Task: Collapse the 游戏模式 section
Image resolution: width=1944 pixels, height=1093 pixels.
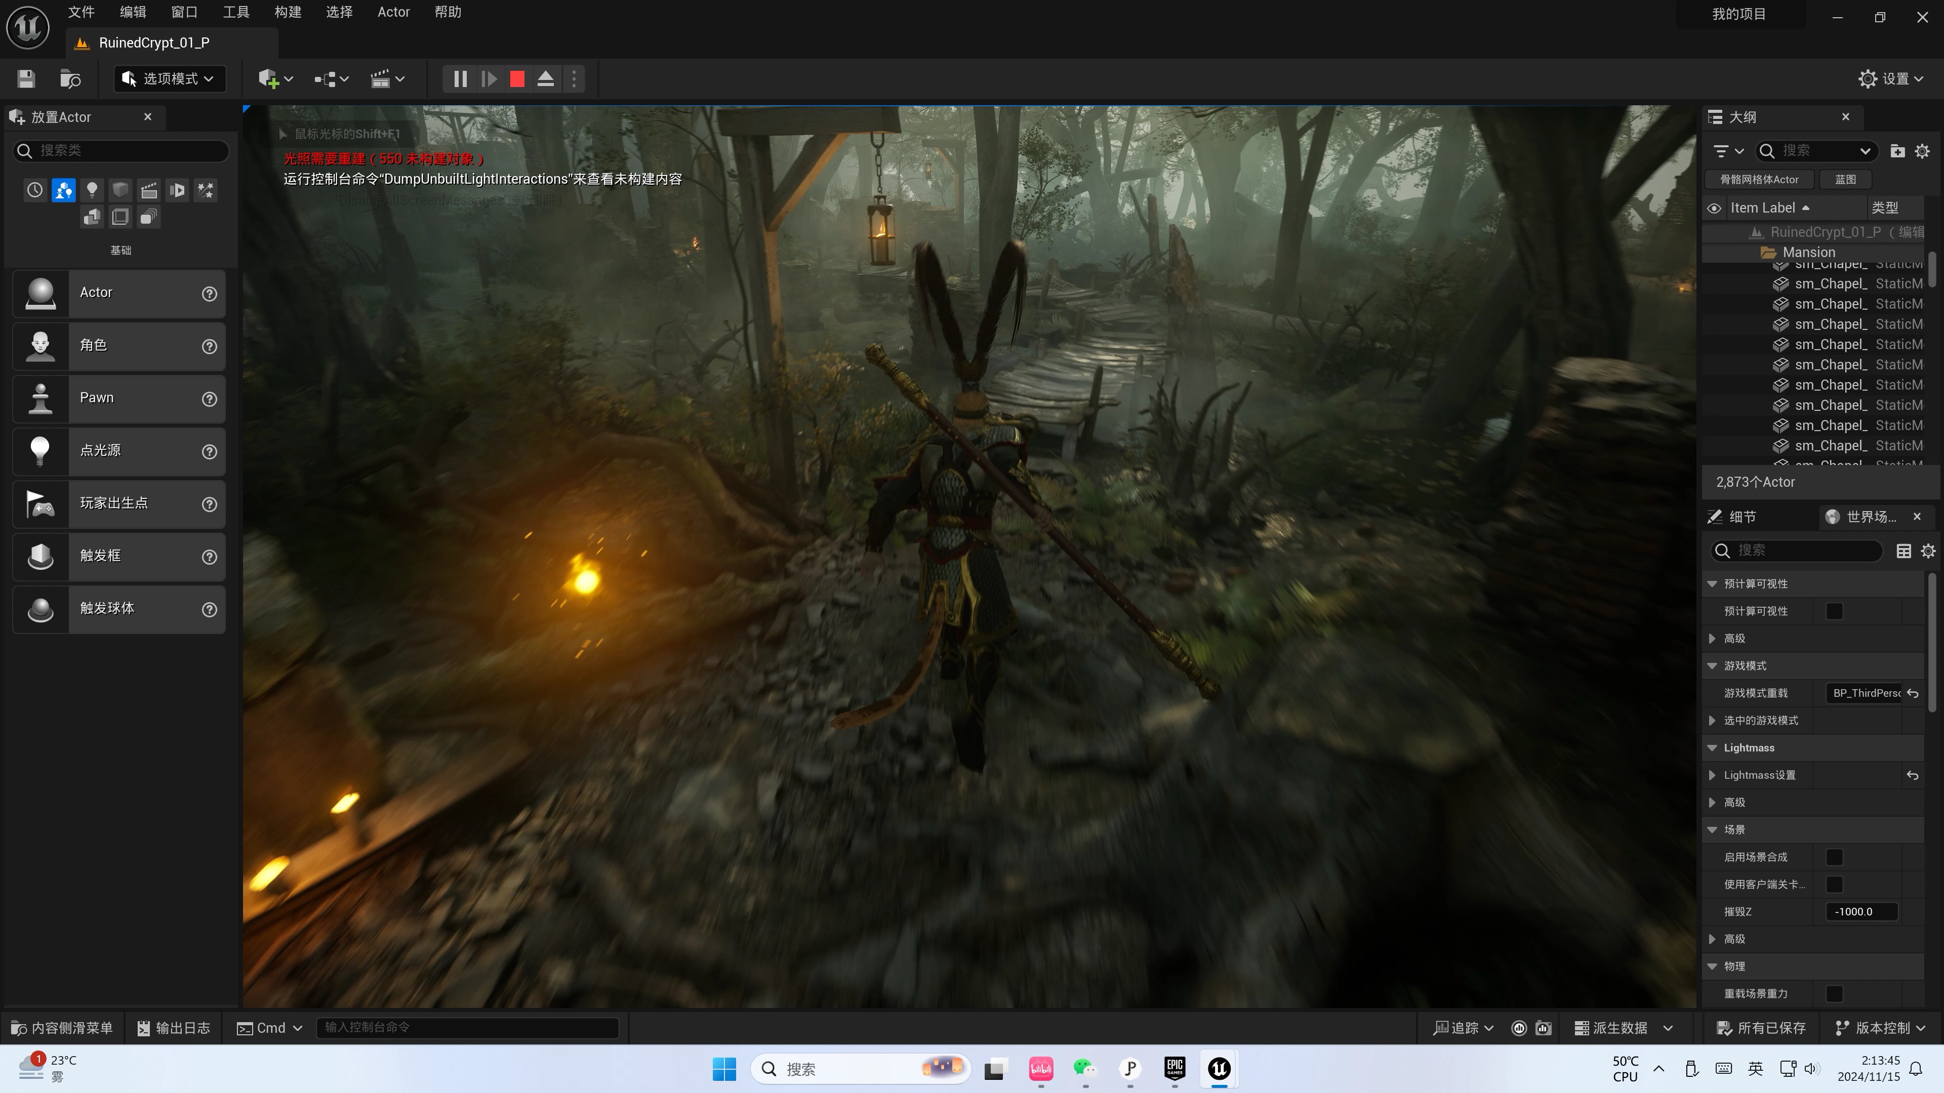Action: click(x=1712, y=666)
